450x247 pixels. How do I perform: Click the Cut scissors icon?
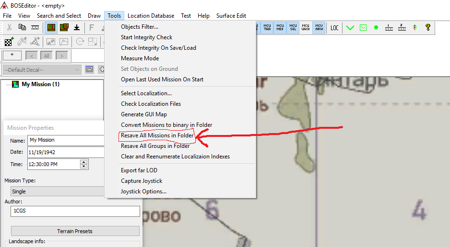[x=9, y=27]
